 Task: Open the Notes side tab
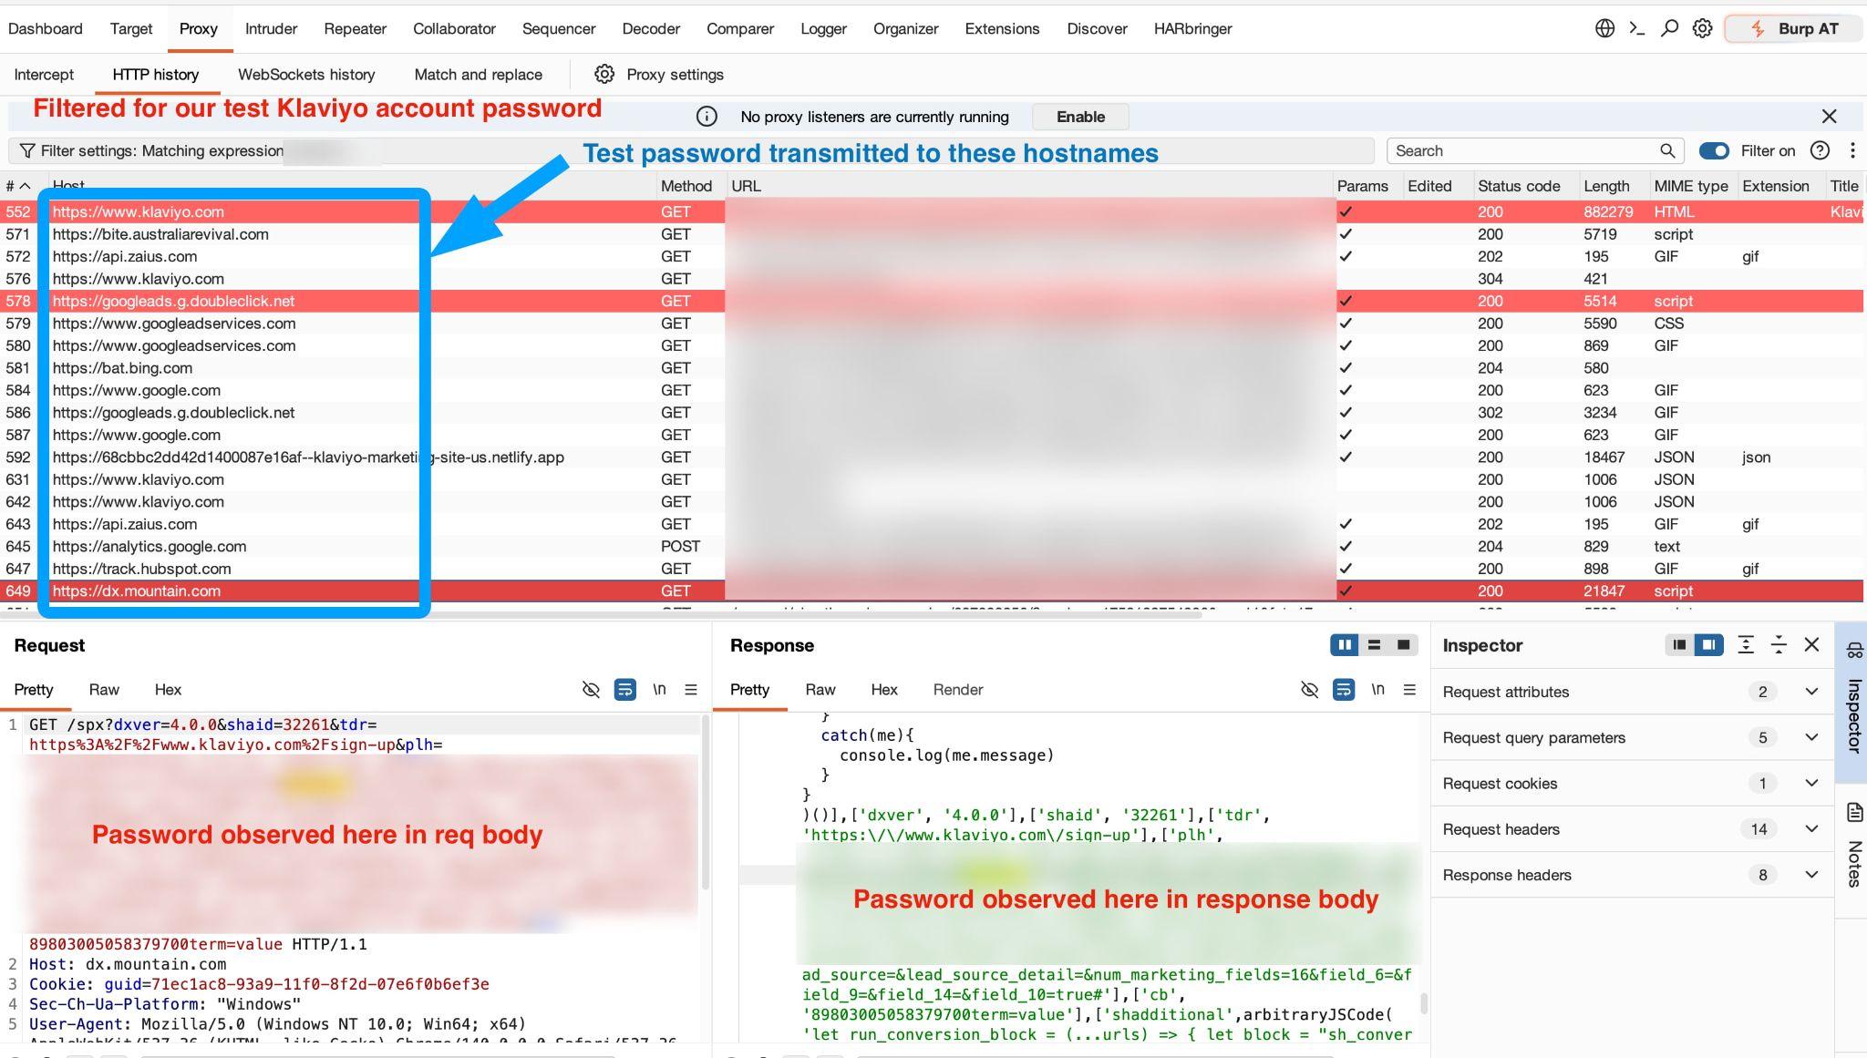point(1853,846)
